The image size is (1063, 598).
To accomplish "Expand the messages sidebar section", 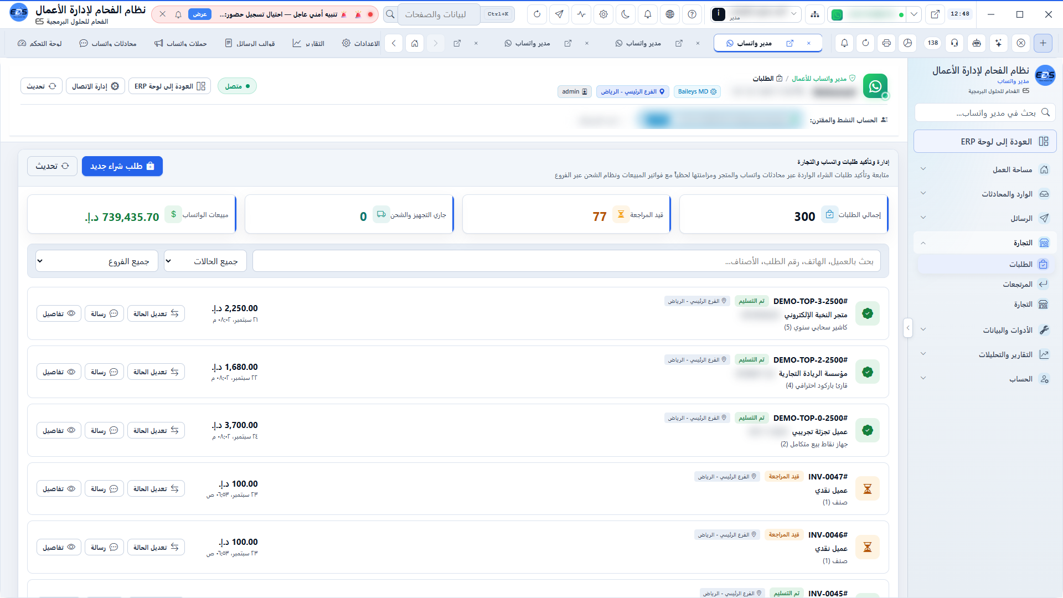I will point(985,218).
